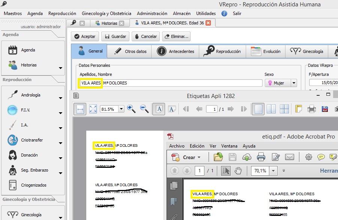The height and width of the screenshot is (220, 338).
Task: Open Criogenizados in the sidebar
Action: 34,185
